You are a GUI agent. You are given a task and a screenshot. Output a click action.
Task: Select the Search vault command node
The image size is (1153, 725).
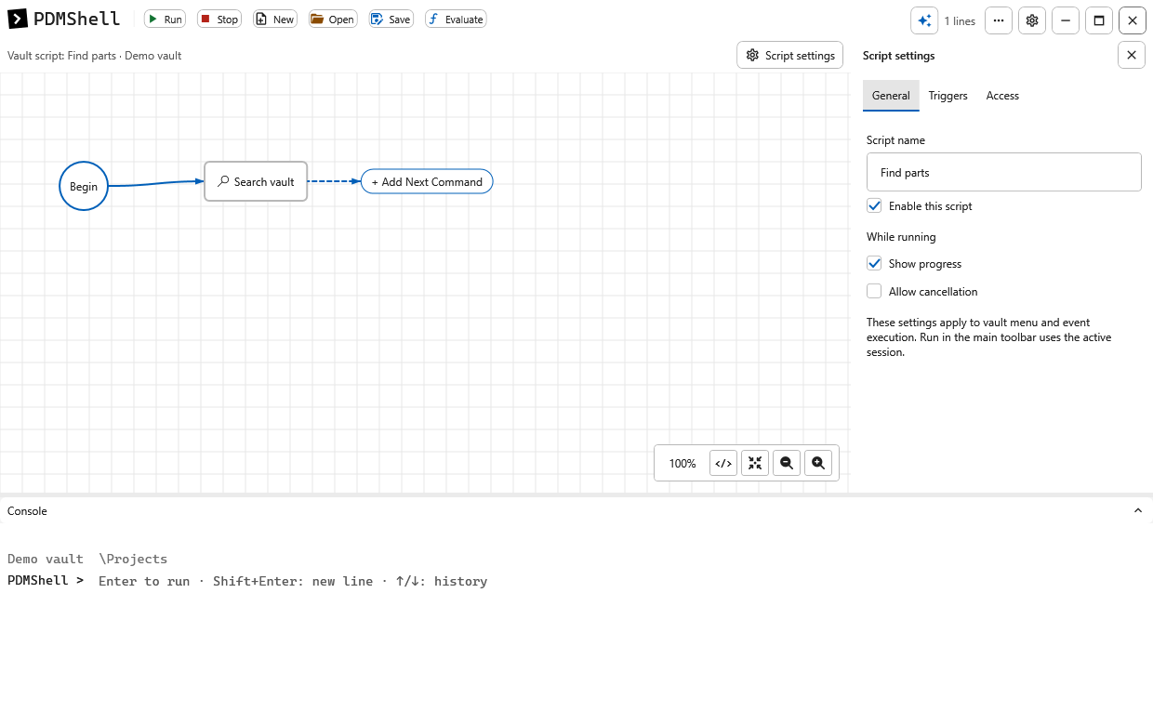256,181
